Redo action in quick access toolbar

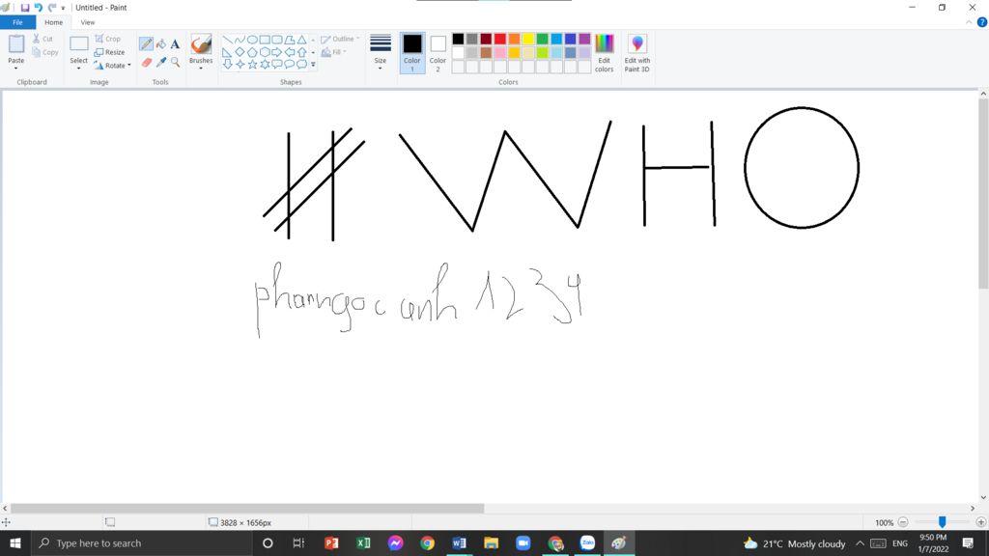[52, 8]
